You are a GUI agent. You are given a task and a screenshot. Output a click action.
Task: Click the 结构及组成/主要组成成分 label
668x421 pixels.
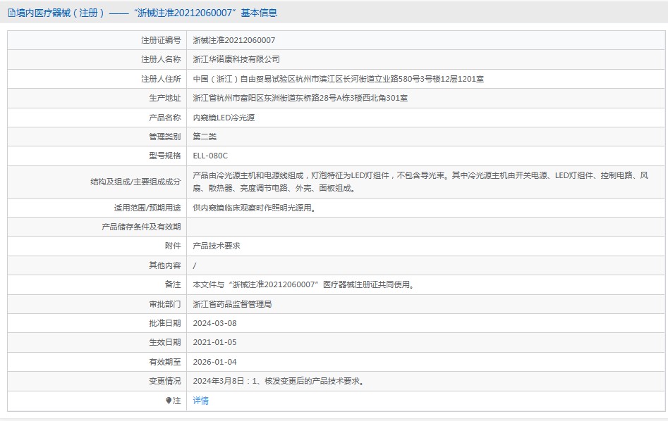[135, 182]
